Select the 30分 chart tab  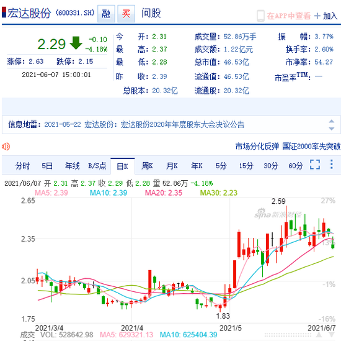pos(271,166)
